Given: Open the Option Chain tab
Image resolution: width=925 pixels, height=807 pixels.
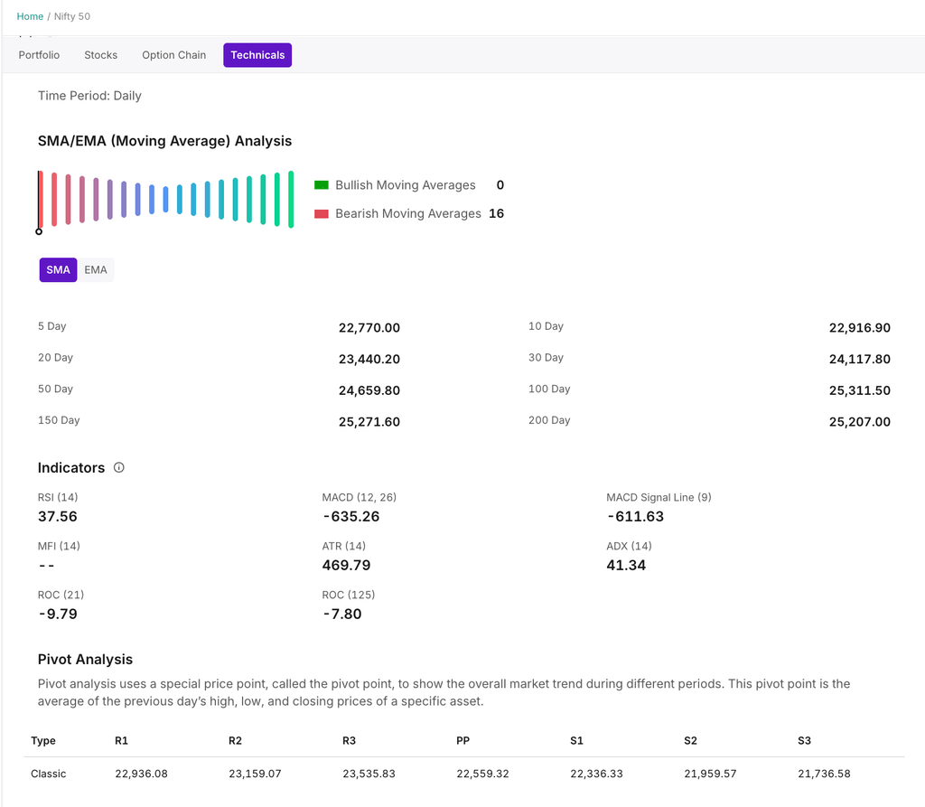Looking at the screenshot, I should [x=173, y=55].
